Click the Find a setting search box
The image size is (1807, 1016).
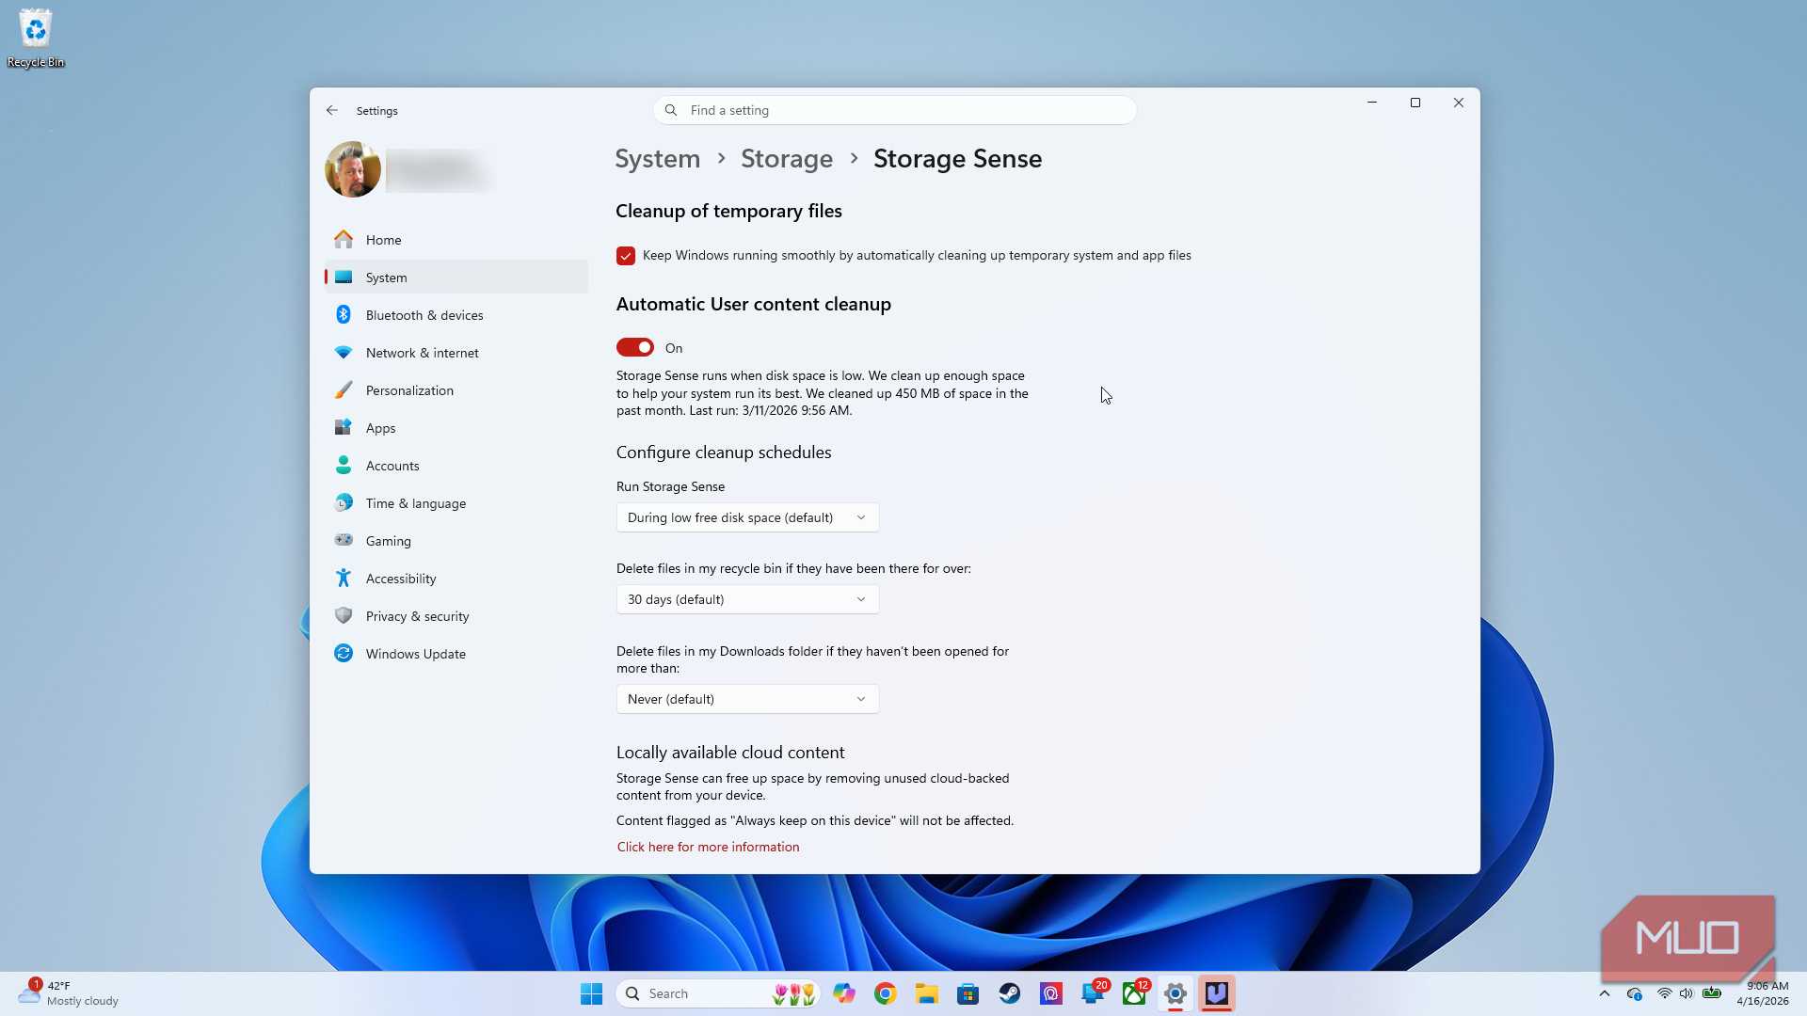(x=894, y=110)
